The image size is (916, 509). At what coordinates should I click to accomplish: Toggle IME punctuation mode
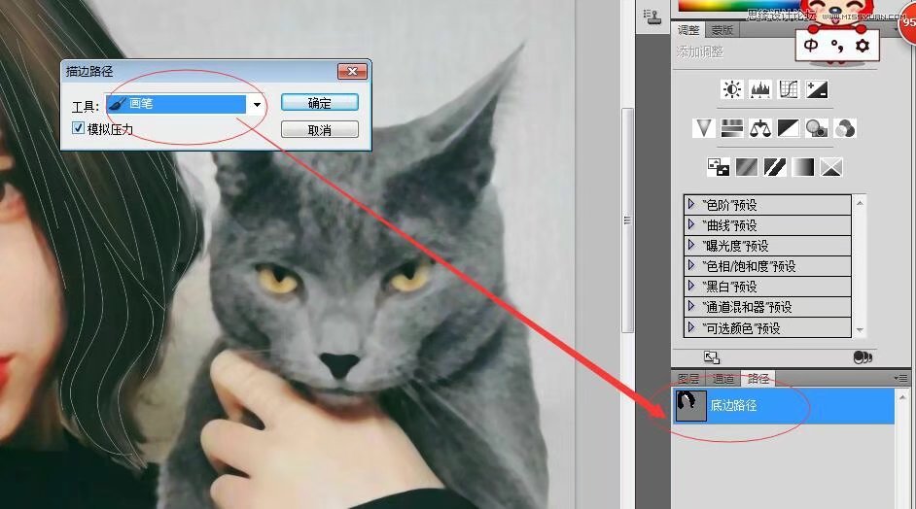(x=837, y=45)
